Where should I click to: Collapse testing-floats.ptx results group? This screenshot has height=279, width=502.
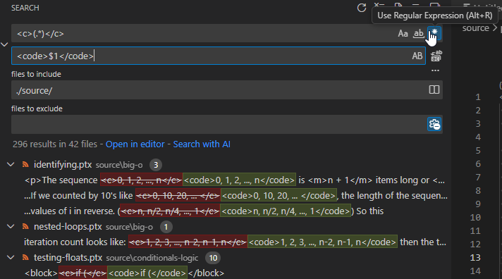point(11,258)
